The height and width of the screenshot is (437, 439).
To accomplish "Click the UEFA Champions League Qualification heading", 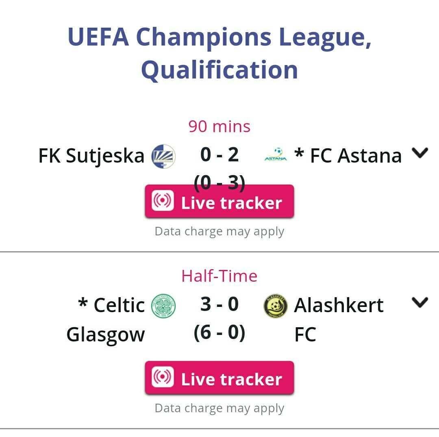I will [x=219, y=53].
